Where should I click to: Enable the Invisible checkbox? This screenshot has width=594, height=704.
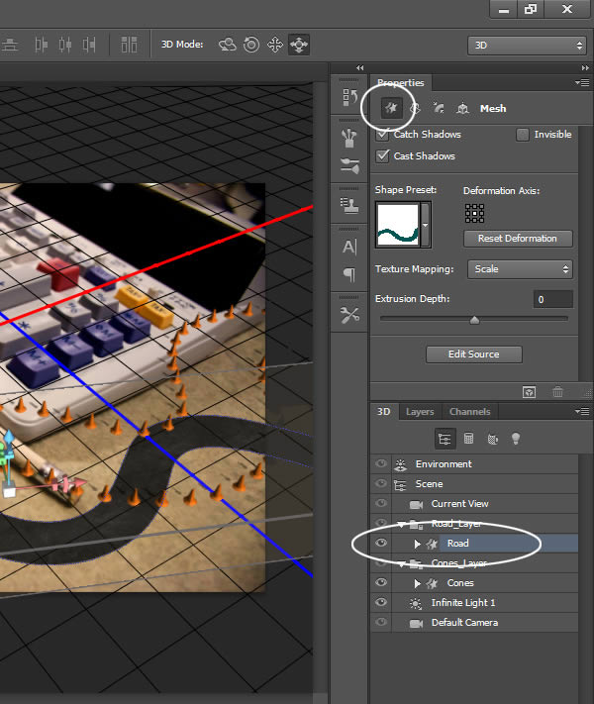click(523, 135)
